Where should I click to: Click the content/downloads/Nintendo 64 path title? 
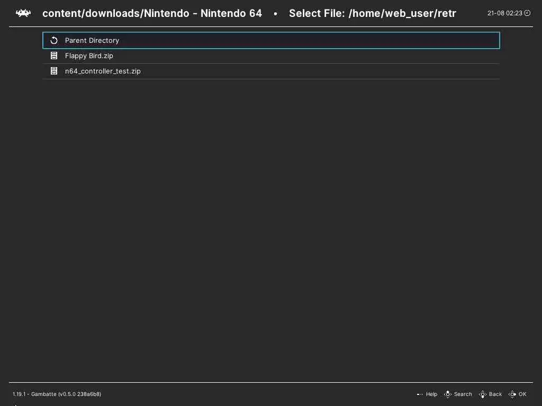coord(152,13)
